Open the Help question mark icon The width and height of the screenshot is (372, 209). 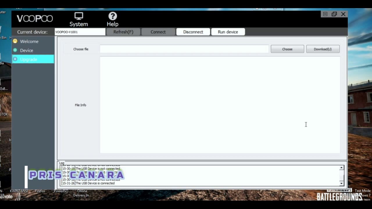click(x=112, y=16)
